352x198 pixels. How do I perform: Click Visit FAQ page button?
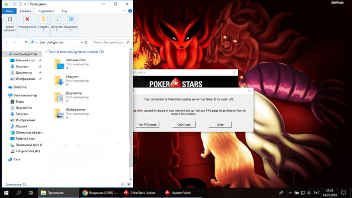pos(147,125)
